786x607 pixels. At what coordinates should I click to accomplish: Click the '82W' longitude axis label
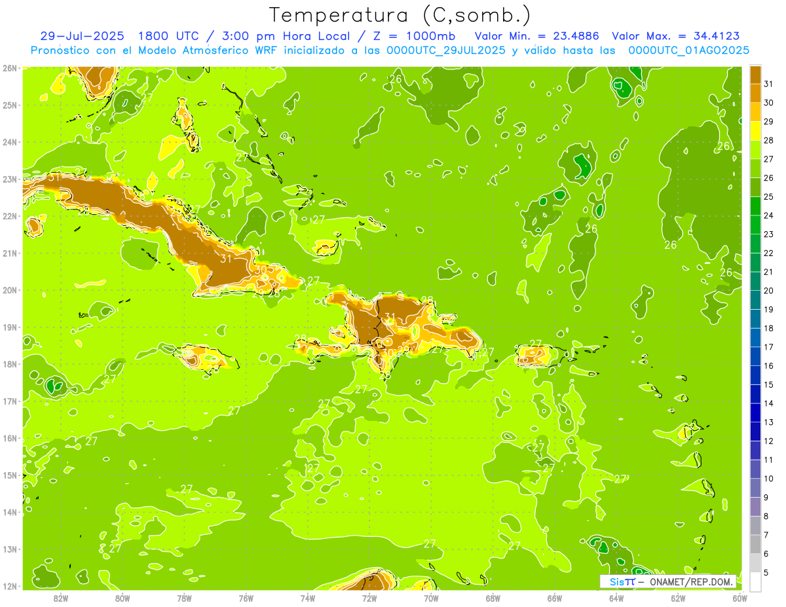pyautogui.click(x=61, y=597)
